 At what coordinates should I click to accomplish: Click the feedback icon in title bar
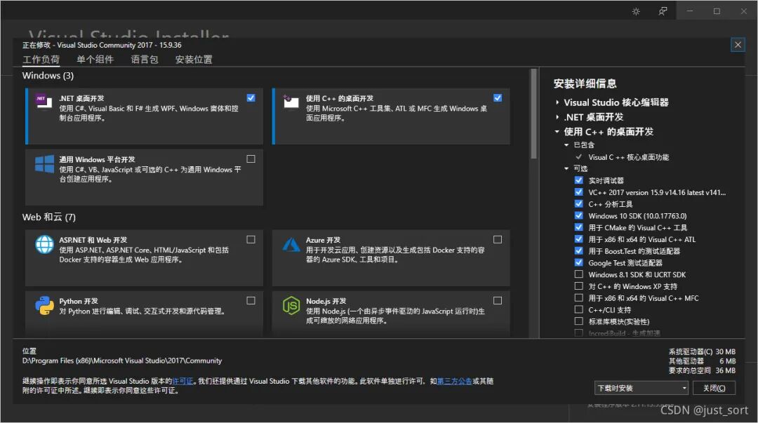pos(663,11)
